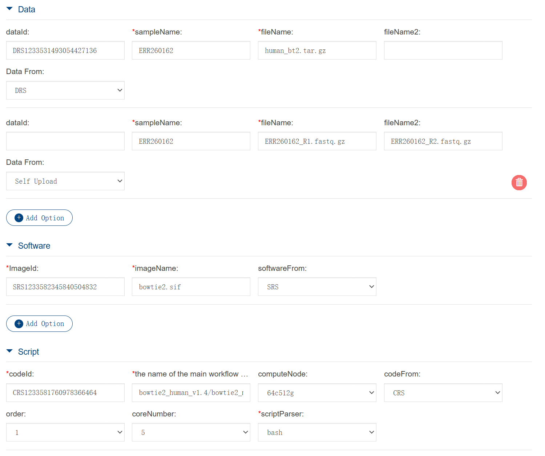Click the empty dataId field in second row
545x456 pixels.
pyautogui.click(x=65, y=141)
